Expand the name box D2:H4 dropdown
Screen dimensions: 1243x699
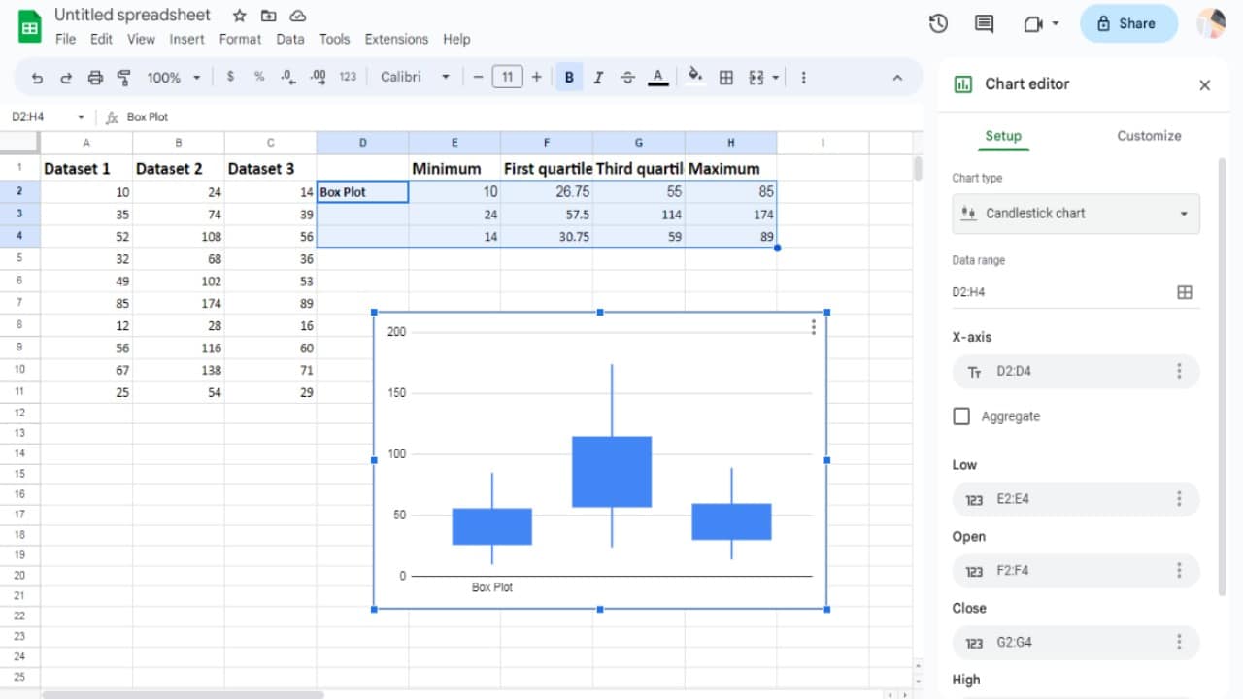click(81, 117)
